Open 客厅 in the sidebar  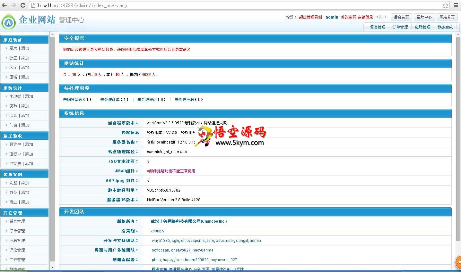13,68
